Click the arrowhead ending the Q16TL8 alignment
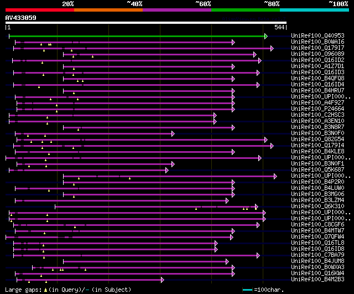Screen dimensions: 354x294 pos(216,244)
